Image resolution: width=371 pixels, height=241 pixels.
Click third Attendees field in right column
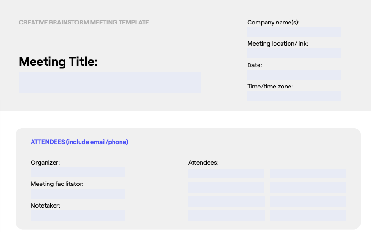pos(307,201)
